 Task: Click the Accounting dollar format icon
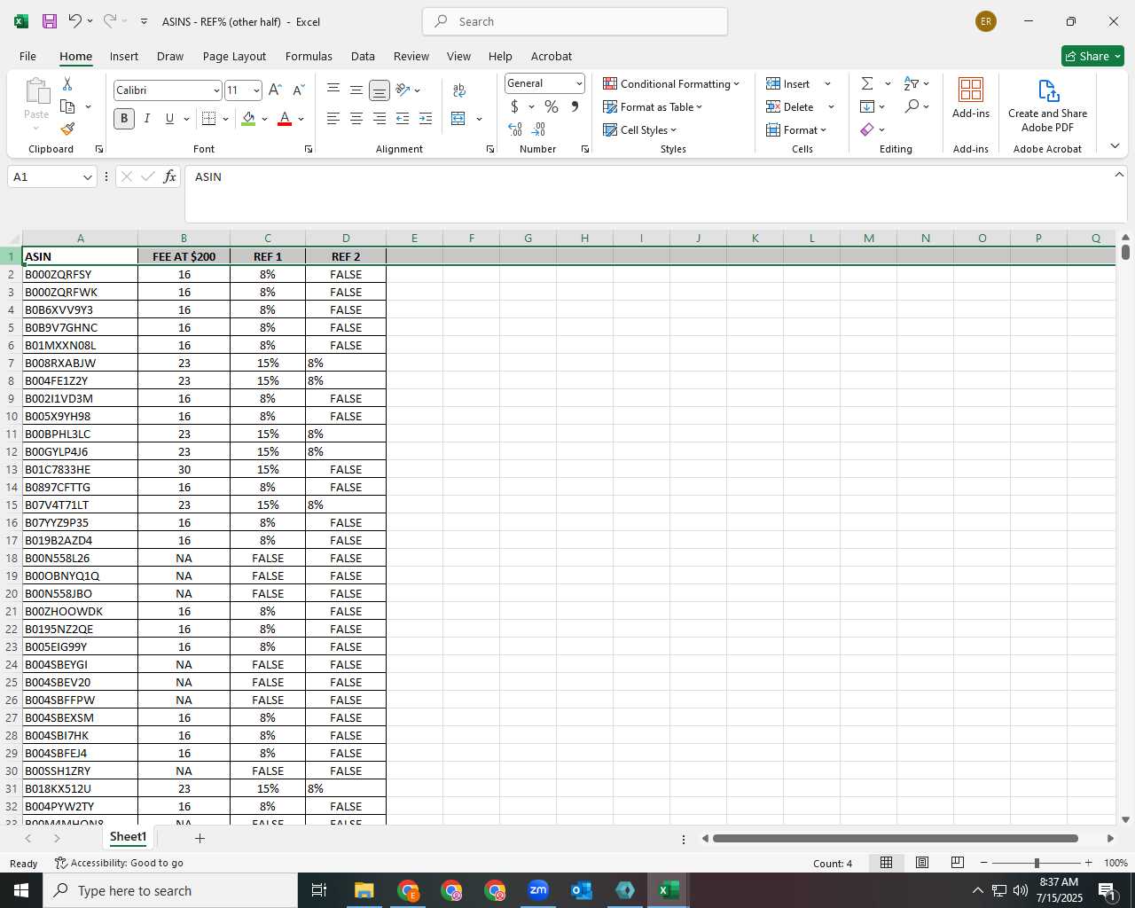(514, 106)
